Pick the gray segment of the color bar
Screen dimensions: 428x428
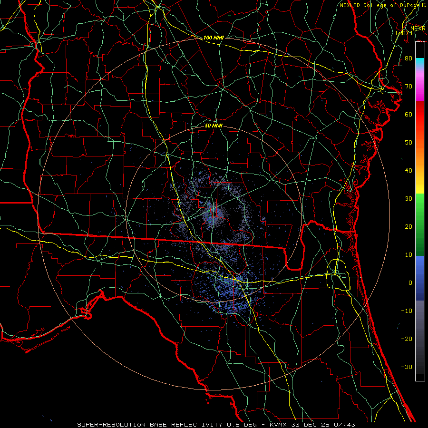click(420, 337)
